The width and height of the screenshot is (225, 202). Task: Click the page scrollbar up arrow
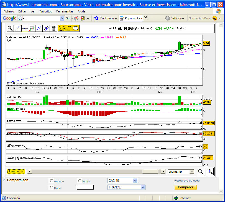(221, 25)
